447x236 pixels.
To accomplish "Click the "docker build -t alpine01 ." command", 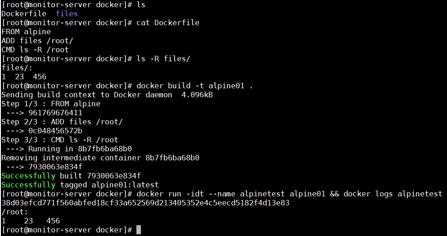I will pos(194,86).
